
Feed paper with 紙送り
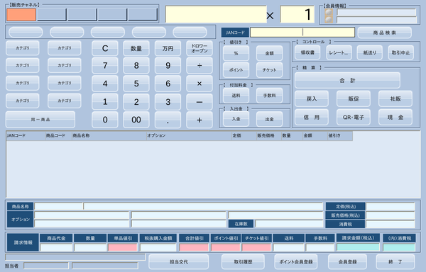point(369,52)
